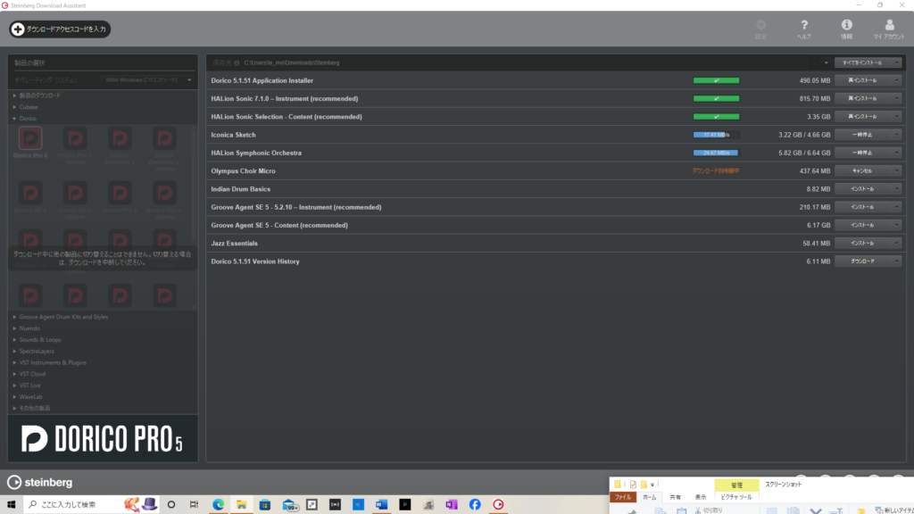The height and width of the screenshot is (514, 914).
Task: Click the folder icon in Explorer title bar
Action: click(x=618, y=485)
